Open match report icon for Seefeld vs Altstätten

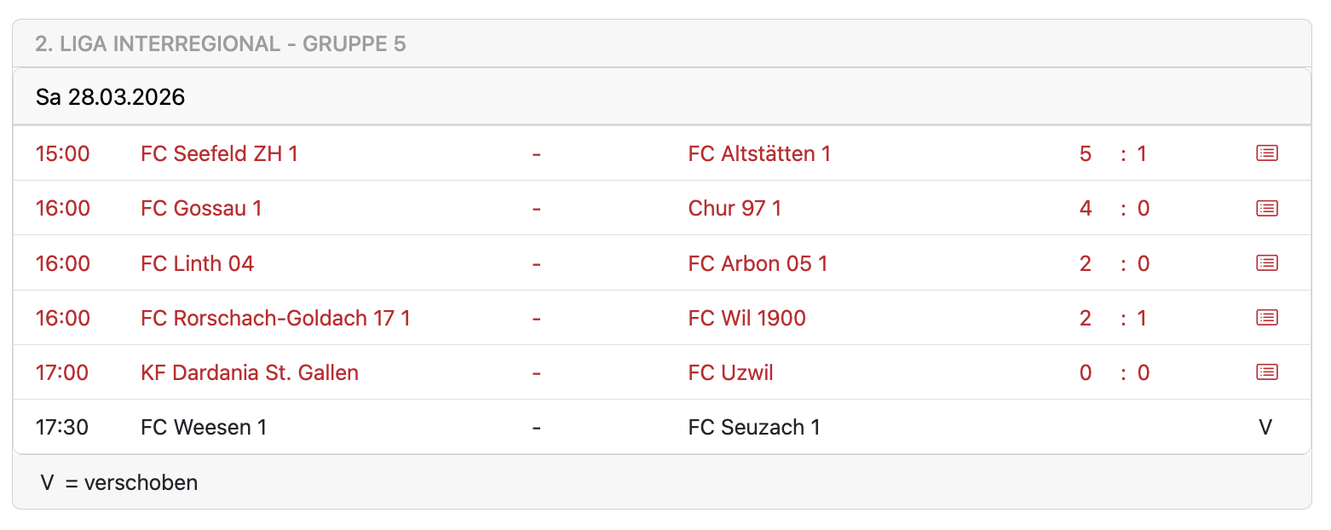pyautogui.click(x=1266, y=153)
